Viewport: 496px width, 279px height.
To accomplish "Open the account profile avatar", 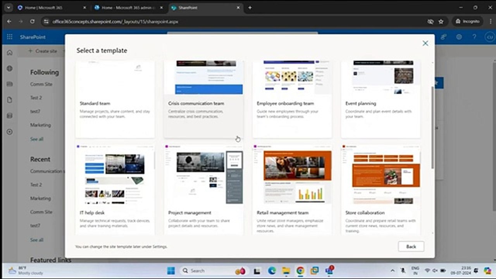I will tap(490, 37).
